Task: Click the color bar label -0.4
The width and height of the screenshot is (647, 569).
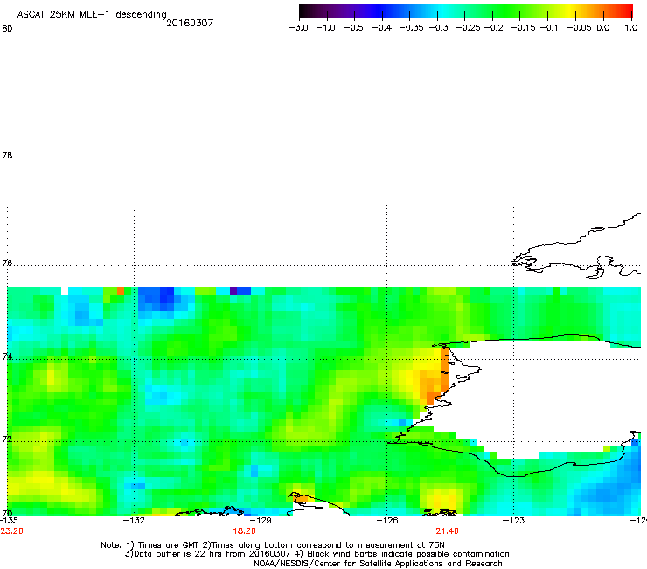Action: coord(382,28)
